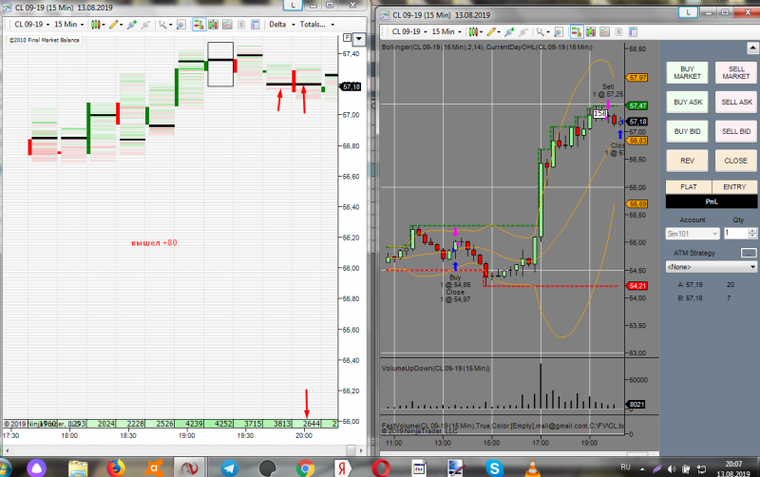Toggle the L link button of left chart window

pyautogui.click(x=293, y=5)
